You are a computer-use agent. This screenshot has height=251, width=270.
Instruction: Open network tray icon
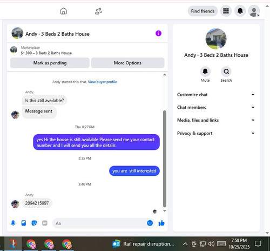202,244
